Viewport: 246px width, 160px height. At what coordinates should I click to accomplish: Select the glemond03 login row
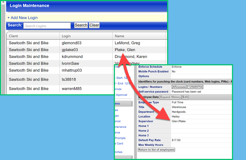click(x=72, y=43)
